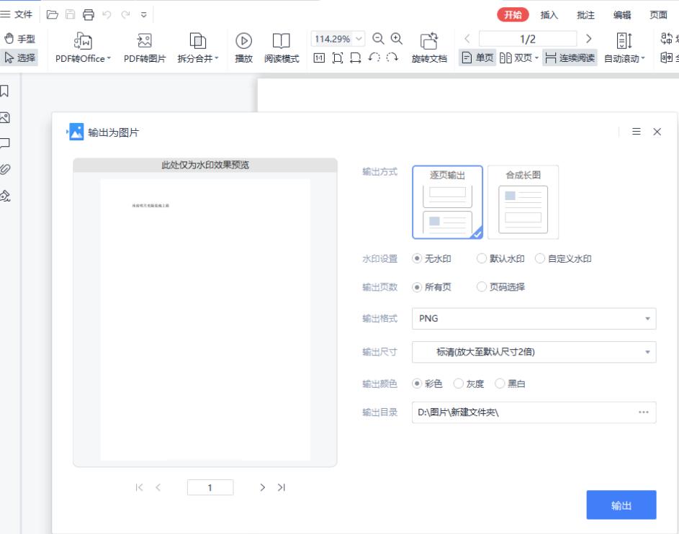Open the 批注 annotation tab

pyautogui.click(x=584, y=14)
